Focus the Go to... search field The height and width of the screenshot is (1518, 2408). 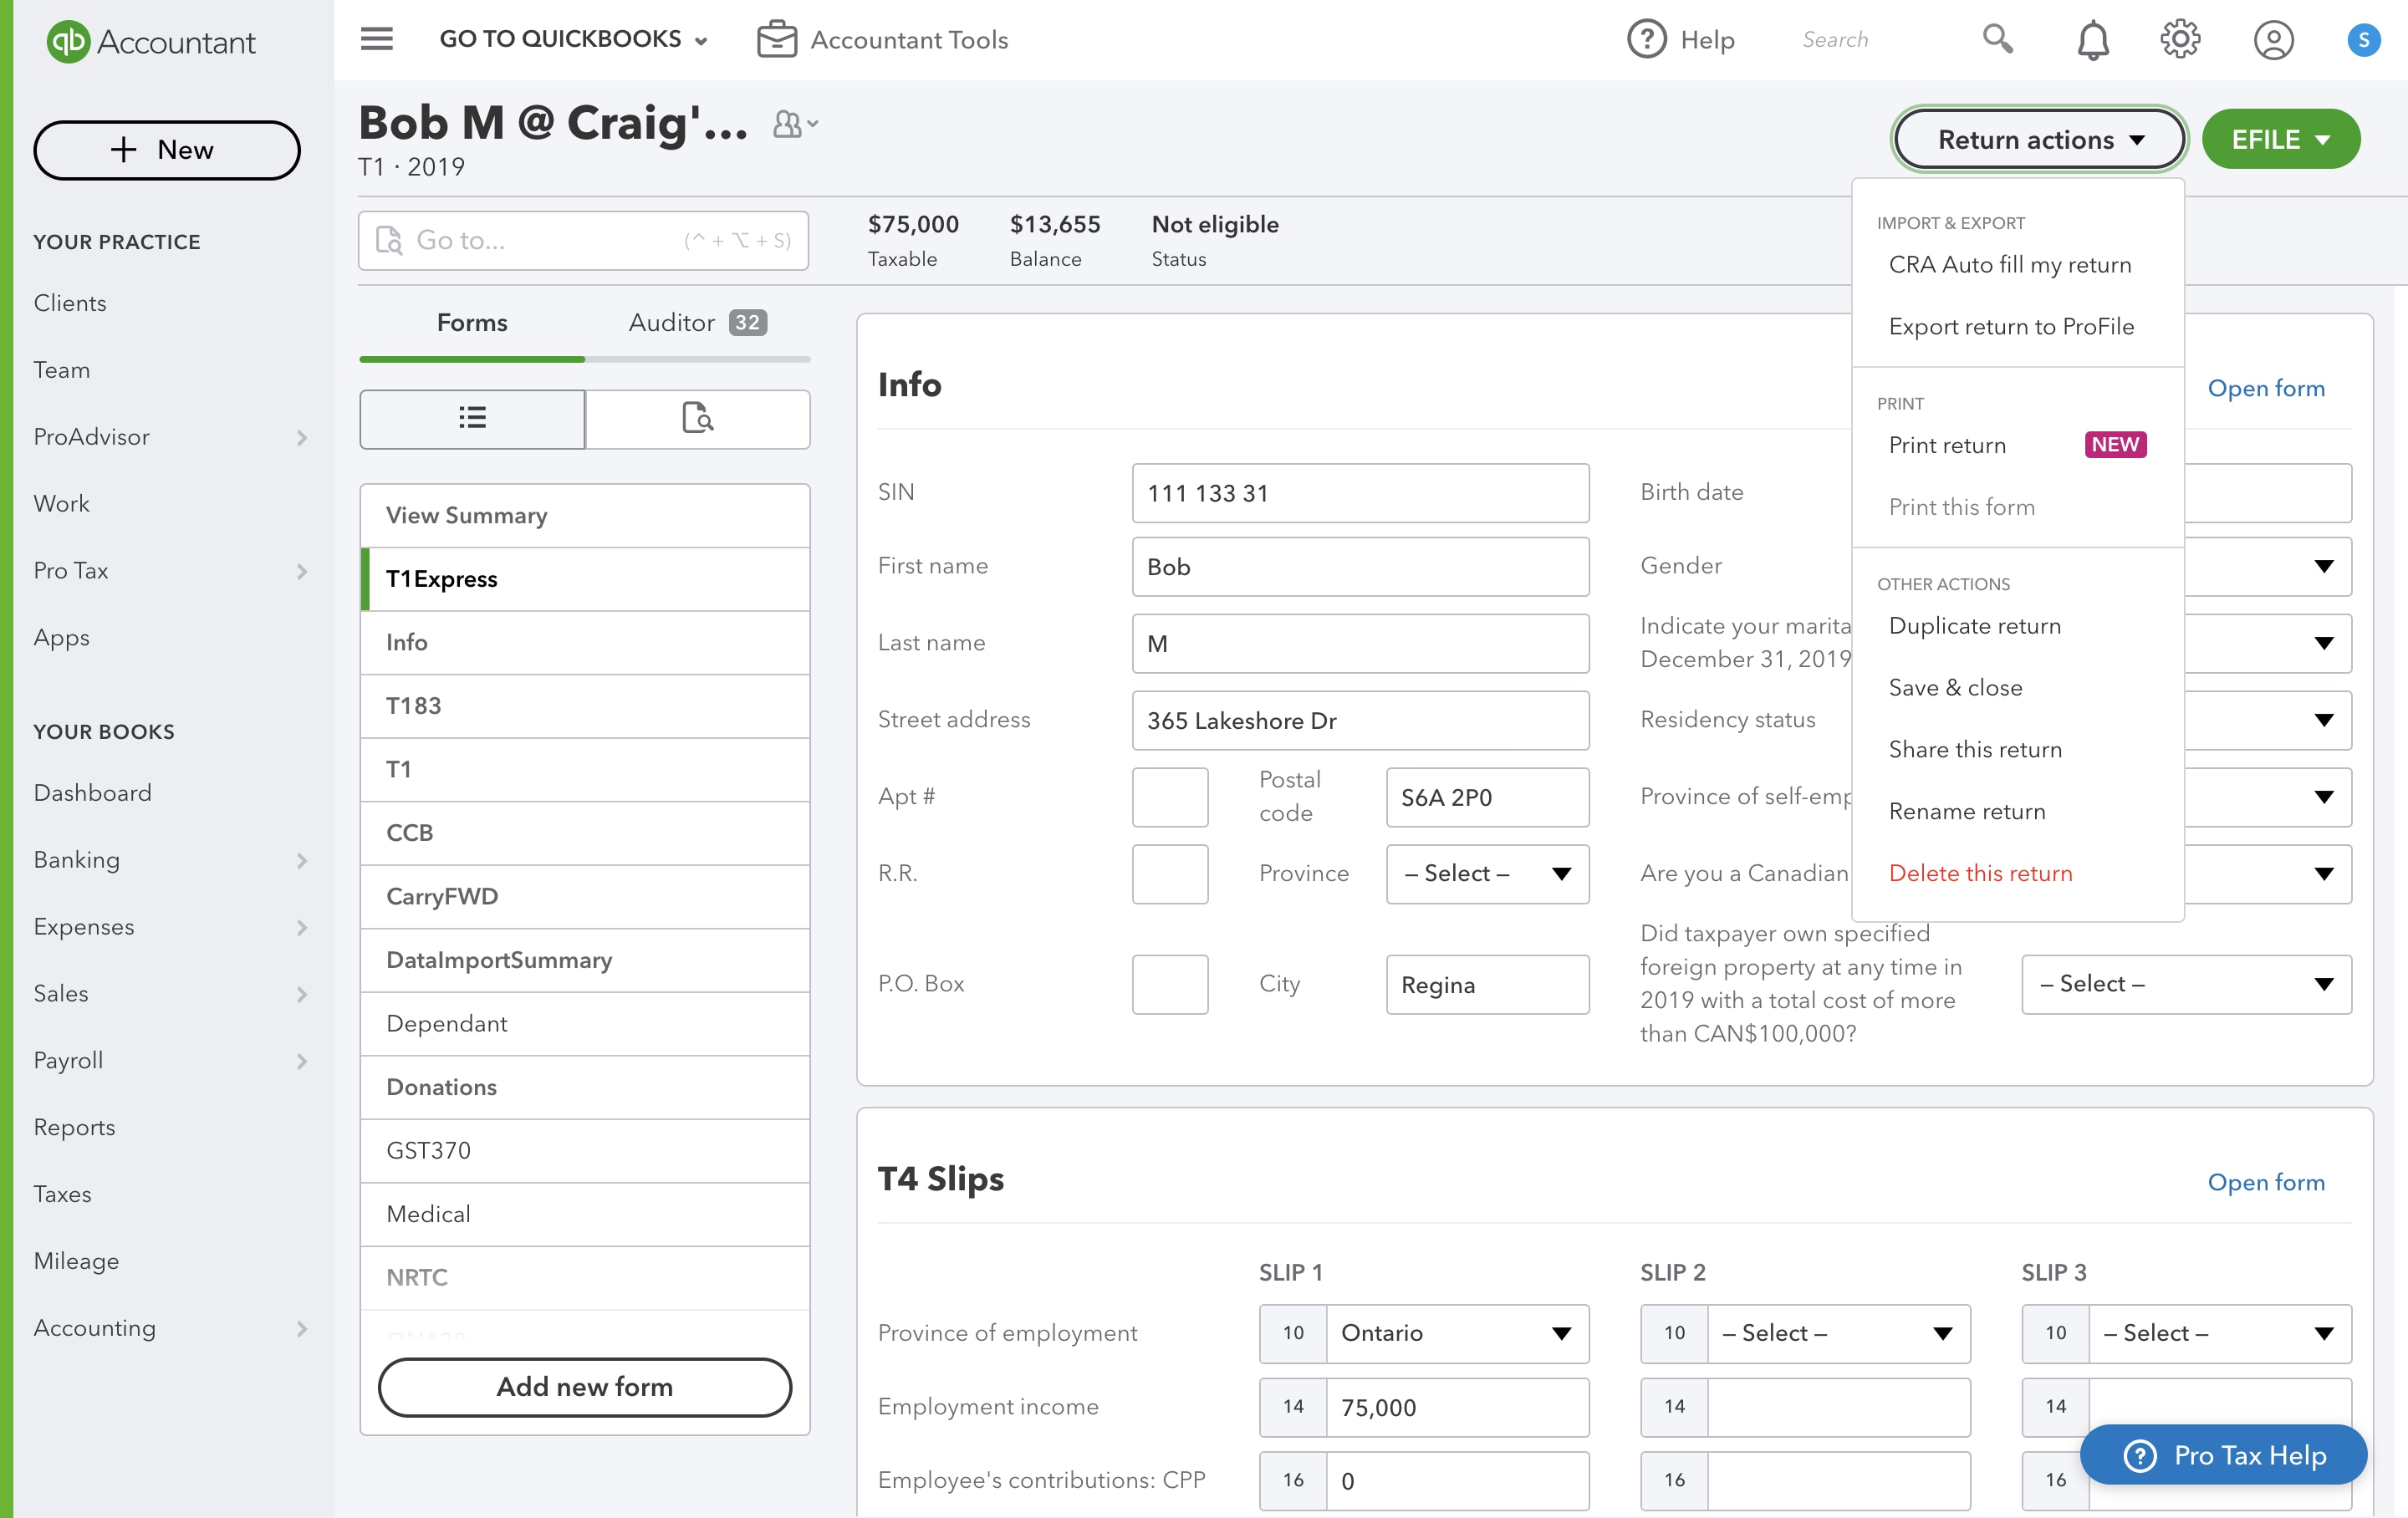(x=583, y=240)
